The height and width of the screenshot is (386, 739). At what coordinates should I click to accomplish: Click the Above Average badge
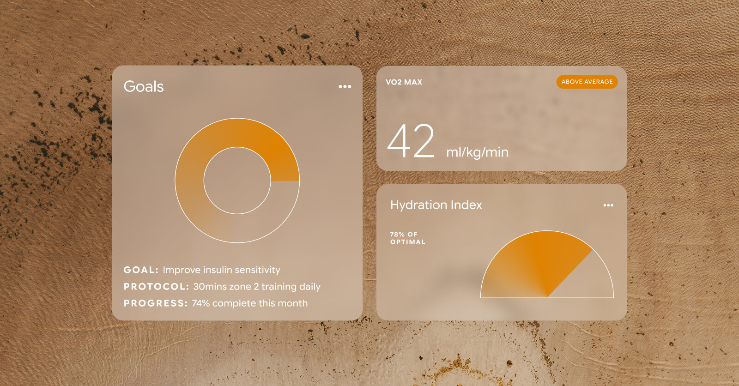587,82
